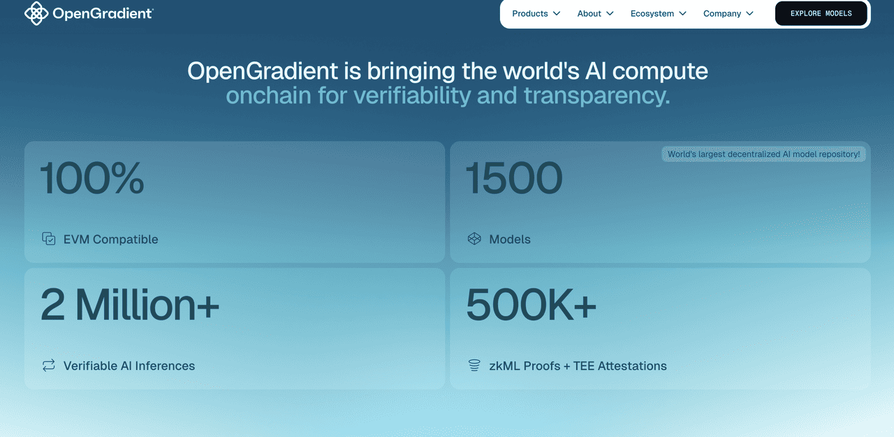The height and width of the screenshot is (437, 894).
Task: Select the 100% statistic card number
Action: pos(92,179)
